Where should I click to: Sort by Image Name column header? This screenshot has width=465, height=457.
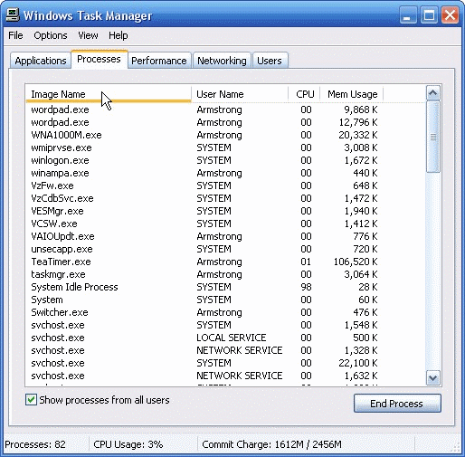109,94
